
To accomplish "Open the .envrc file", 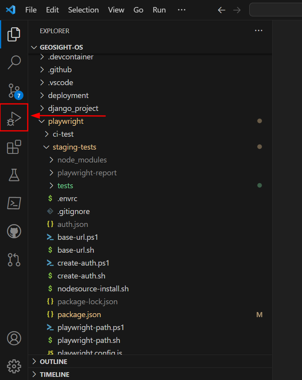I will click(150, 198).
